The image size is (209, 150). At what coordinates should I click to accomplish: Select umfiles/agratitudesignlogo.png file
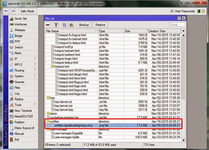(x=113, y=125)
